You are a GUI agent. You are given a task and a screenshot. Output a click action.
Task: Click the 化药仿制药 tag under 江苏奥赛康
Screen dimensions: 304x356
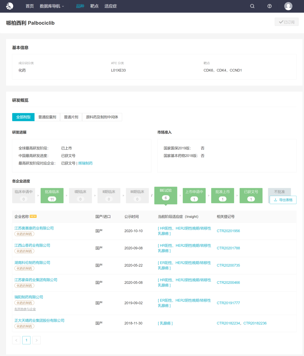(24, 234)
